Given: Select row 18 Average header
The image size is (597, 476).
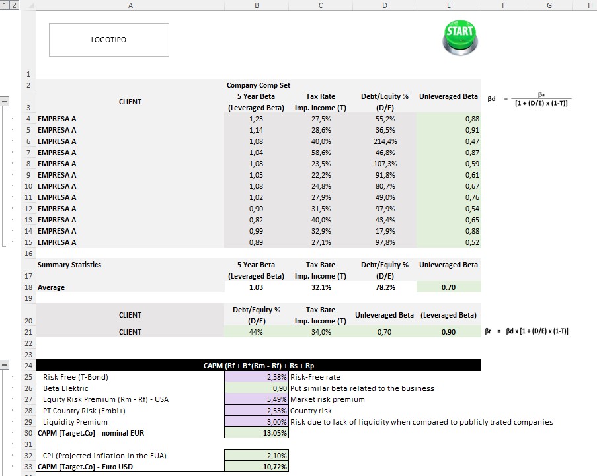Looking at the screenshot, I should [28, 287].
